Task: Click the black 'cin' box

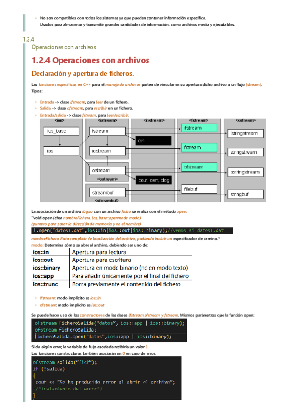Action: point(153,141)
